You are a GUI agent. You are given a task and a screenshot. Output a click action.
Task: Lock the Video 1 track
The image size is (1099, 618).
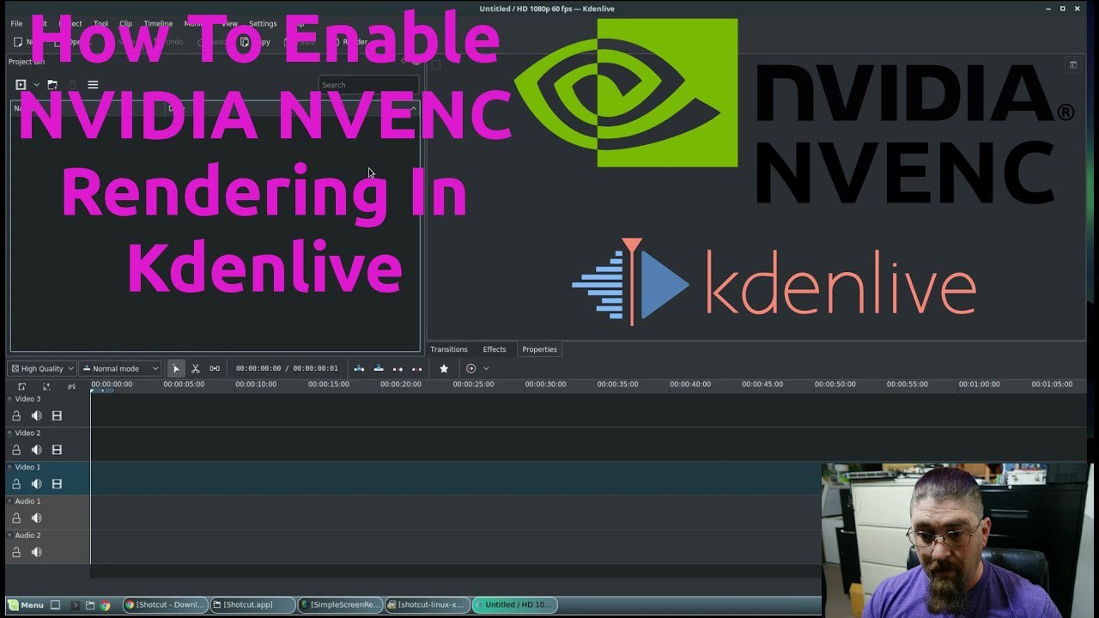coord(16,484)
